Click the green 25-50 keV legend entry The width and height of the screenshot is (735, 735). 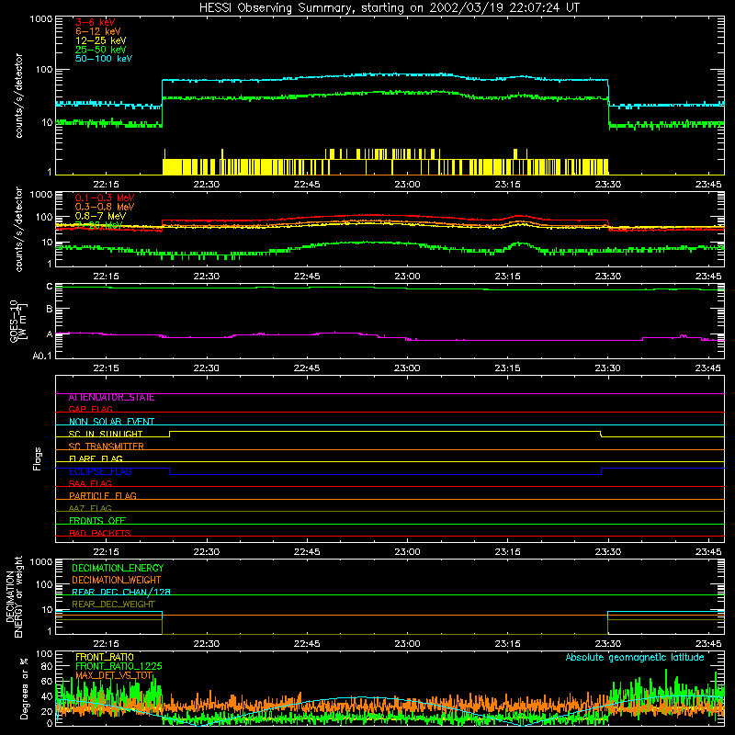pos(101,50)
